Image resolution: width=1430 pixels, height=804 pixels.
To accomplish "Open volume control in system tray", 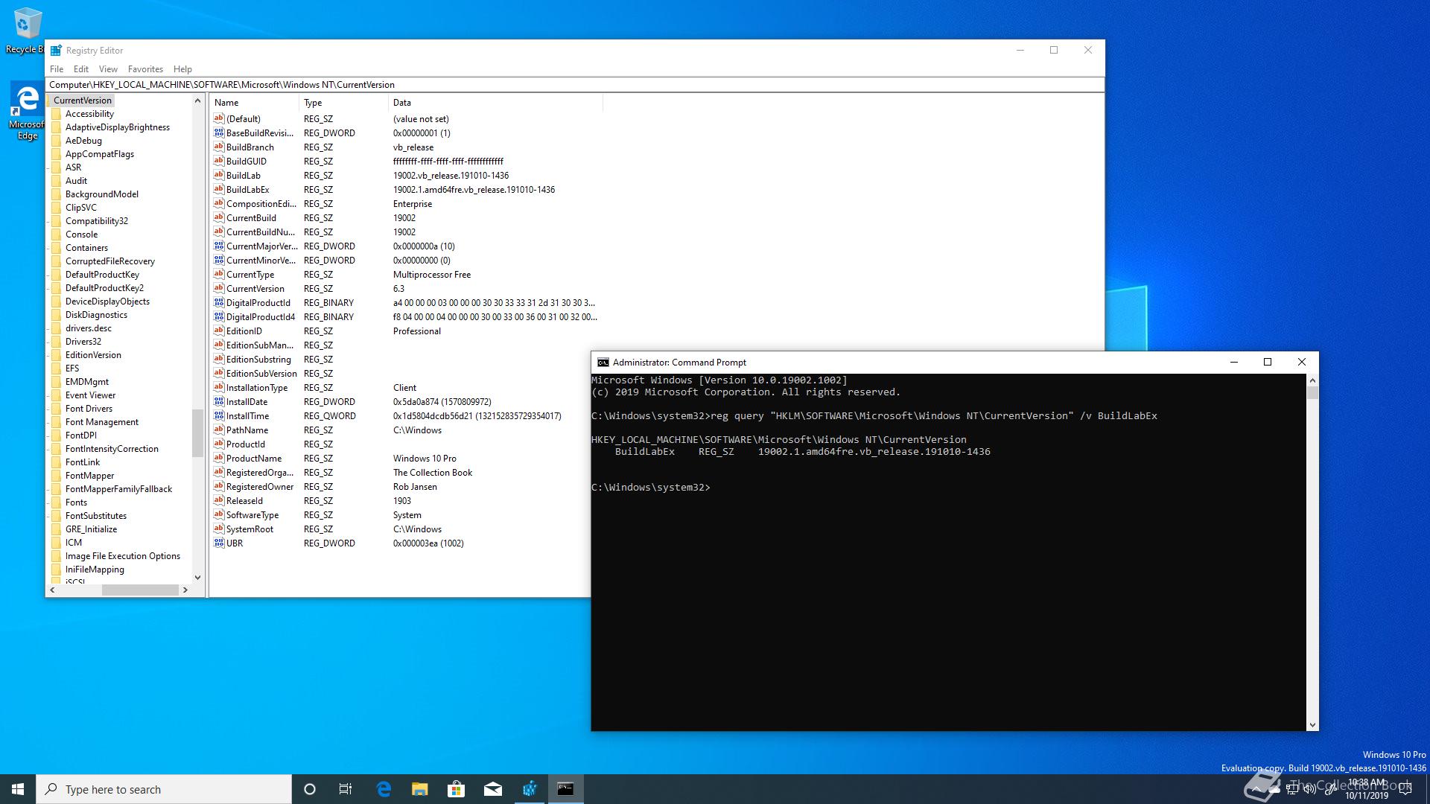I will pyautogui.click(x=1310, y=789).
